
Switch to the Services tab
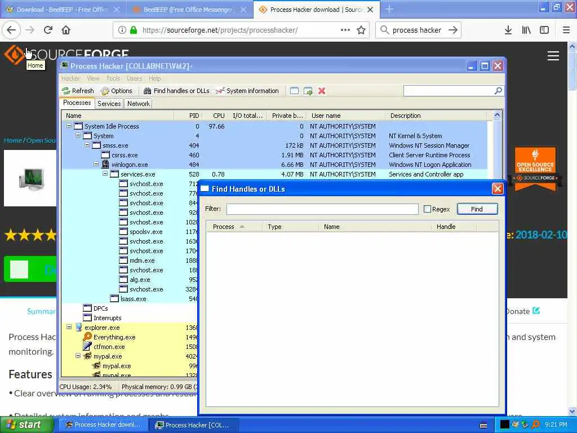click(x=109, y=104)
